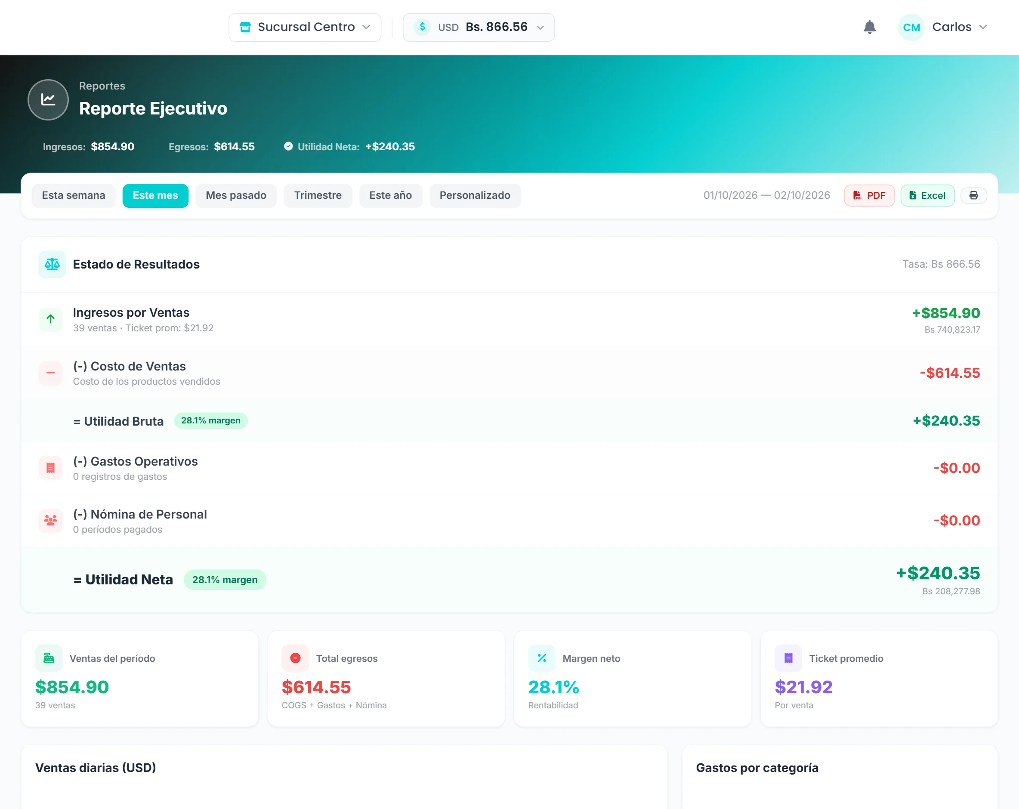
Task: Click the Reportes breadcrumb label
Action: pyautogui.click(x=102, y=86)
